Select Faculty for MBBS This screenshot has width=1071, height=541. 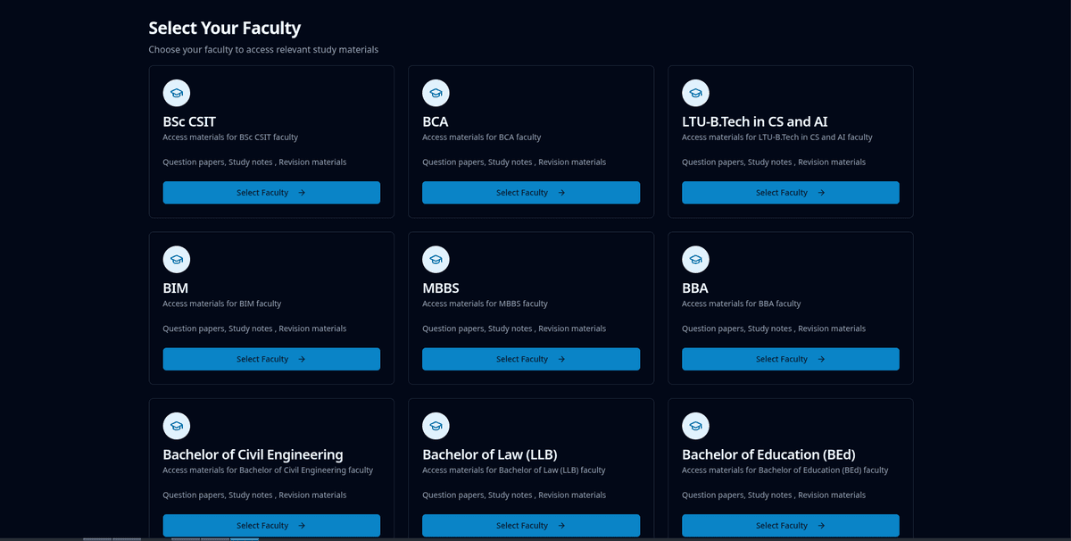point(531,359)
